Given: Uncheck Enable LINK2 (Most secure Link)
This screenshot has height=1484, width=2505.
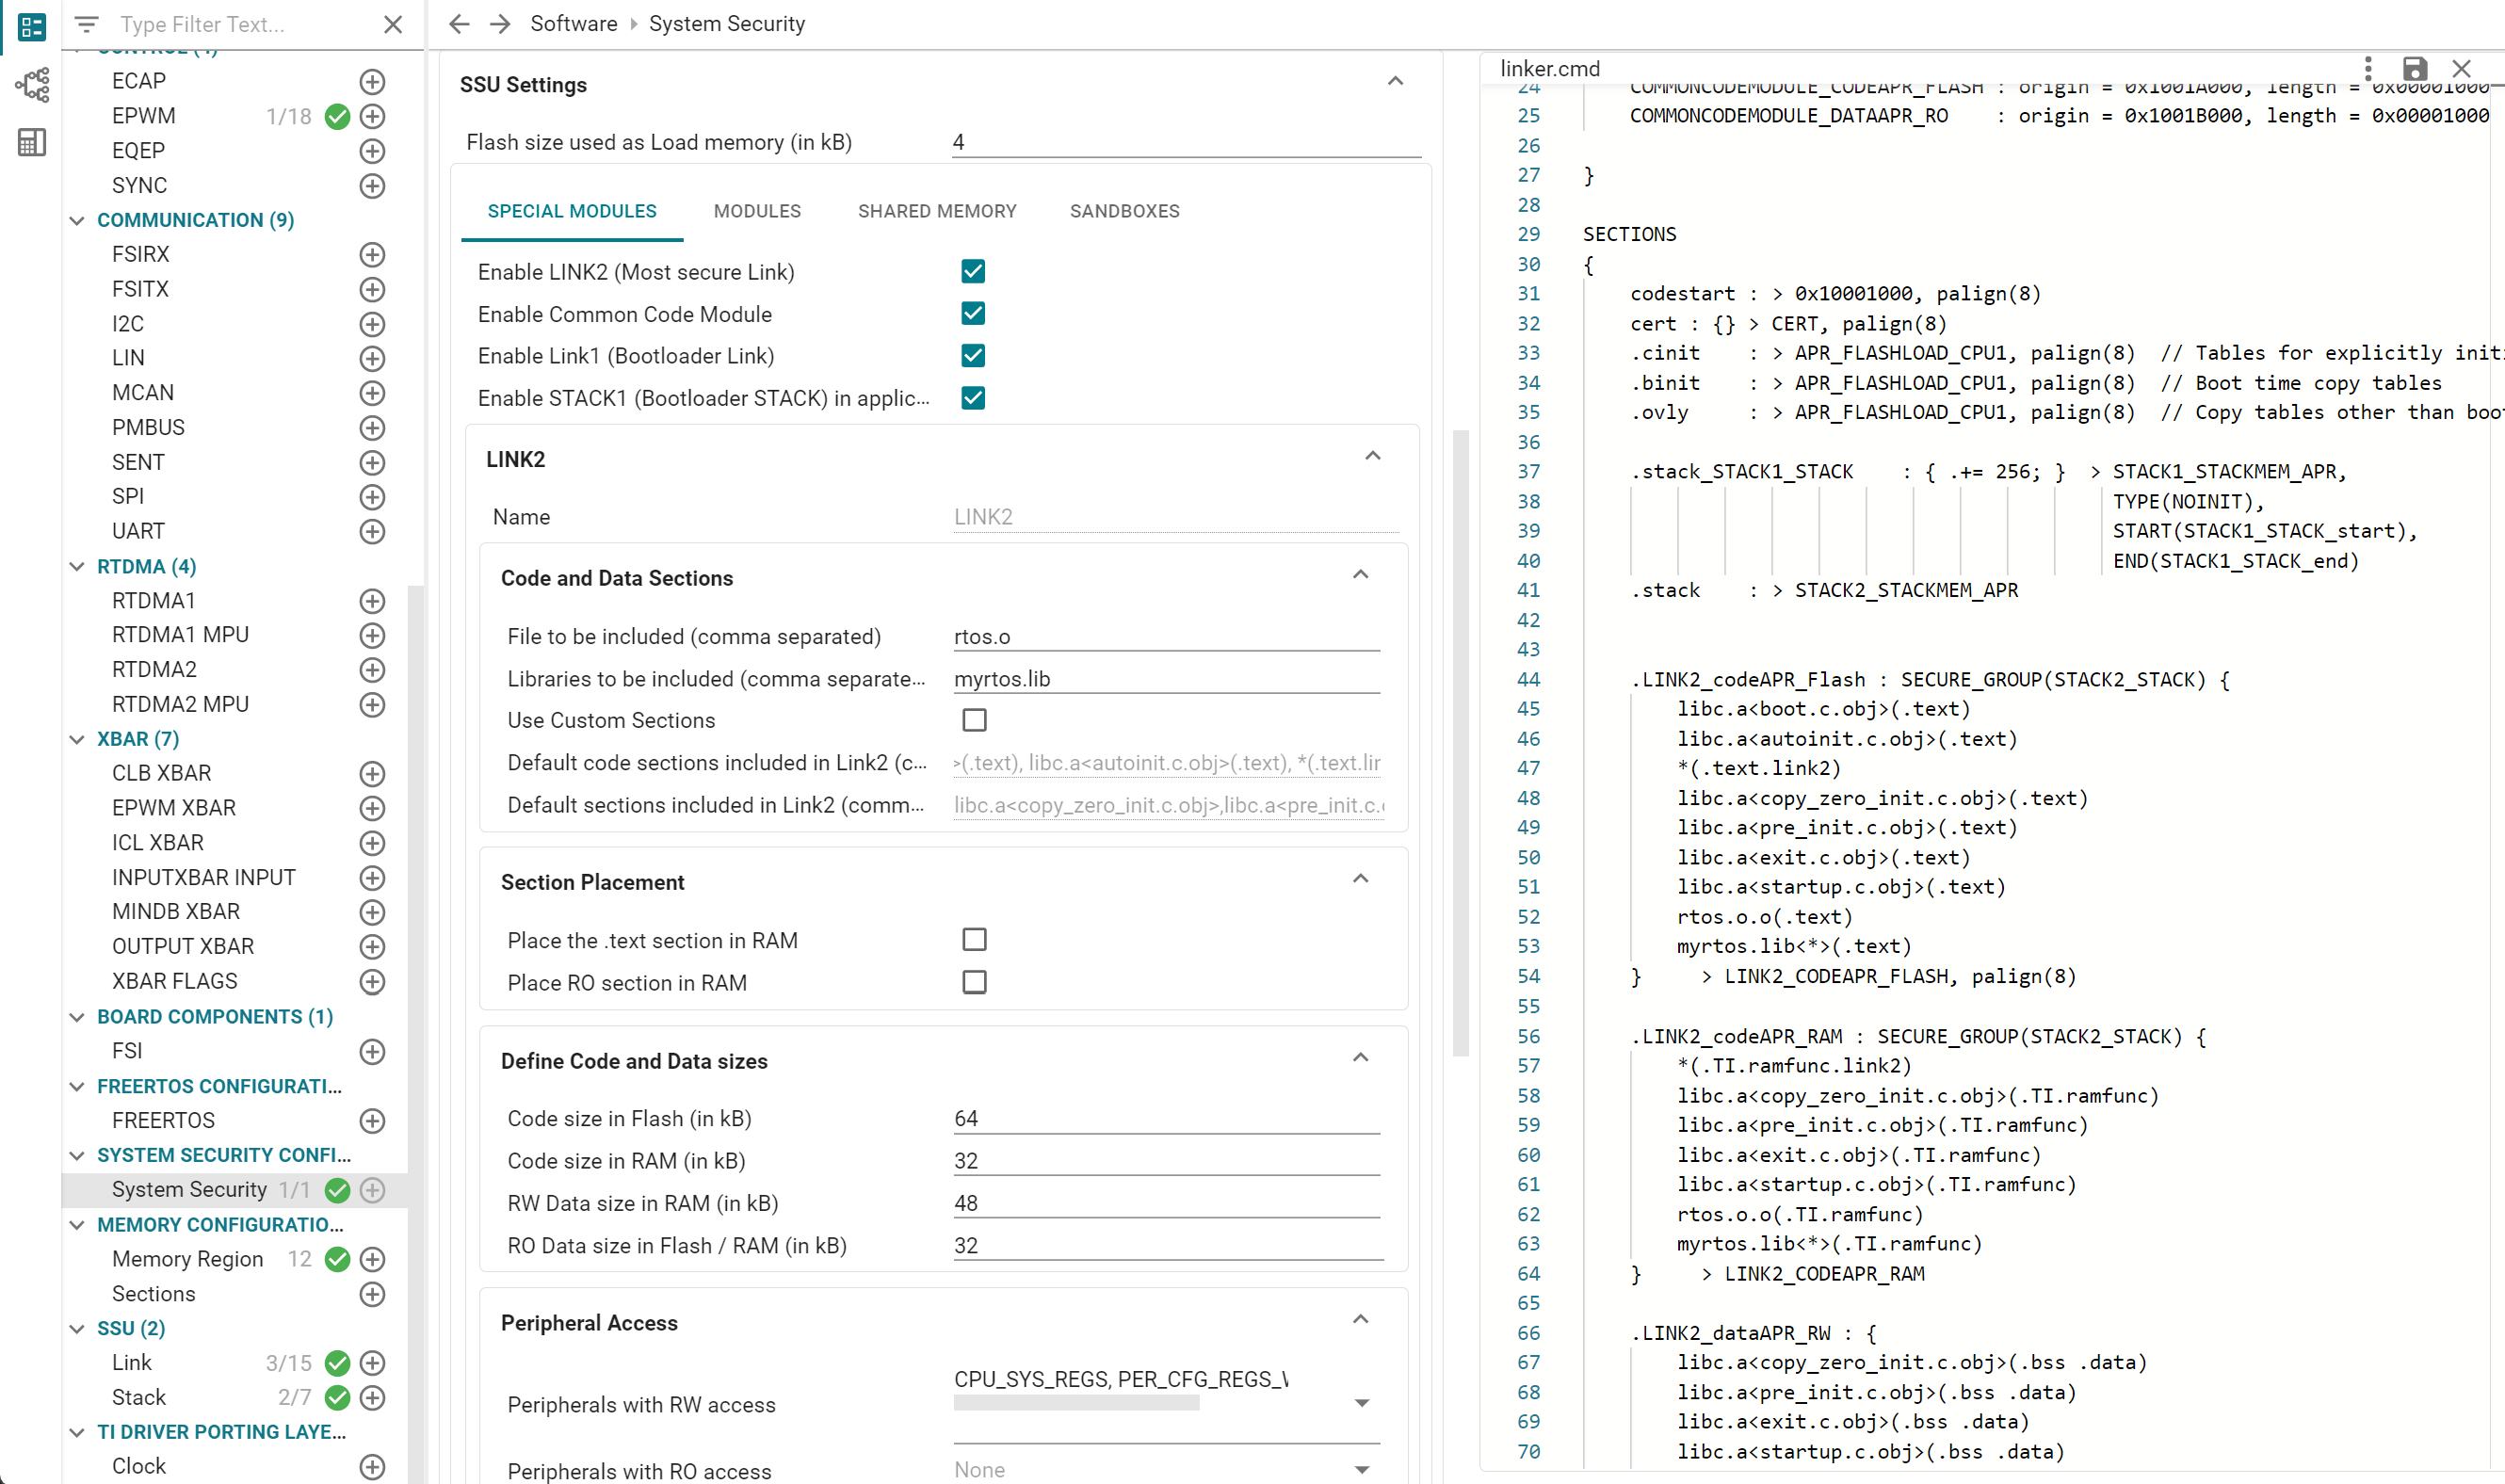Looking at the screenshot, I should click(x=972, y=272).
